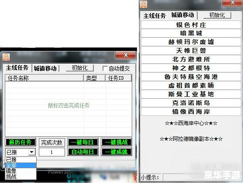Click the ☆★☆西海岸中心☆★☆ link
The width and height of the screenshot is (243, 183).
pos(191,123)
